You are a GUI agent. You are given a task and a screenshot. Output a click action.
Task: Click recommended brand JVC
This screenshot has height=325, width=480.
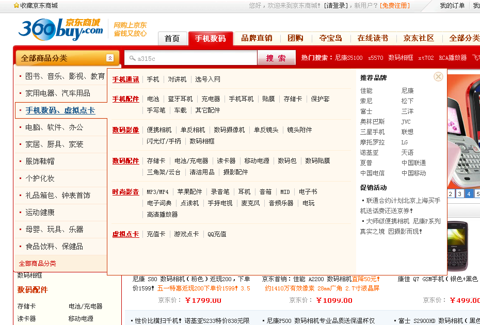(x=406, y=122)
